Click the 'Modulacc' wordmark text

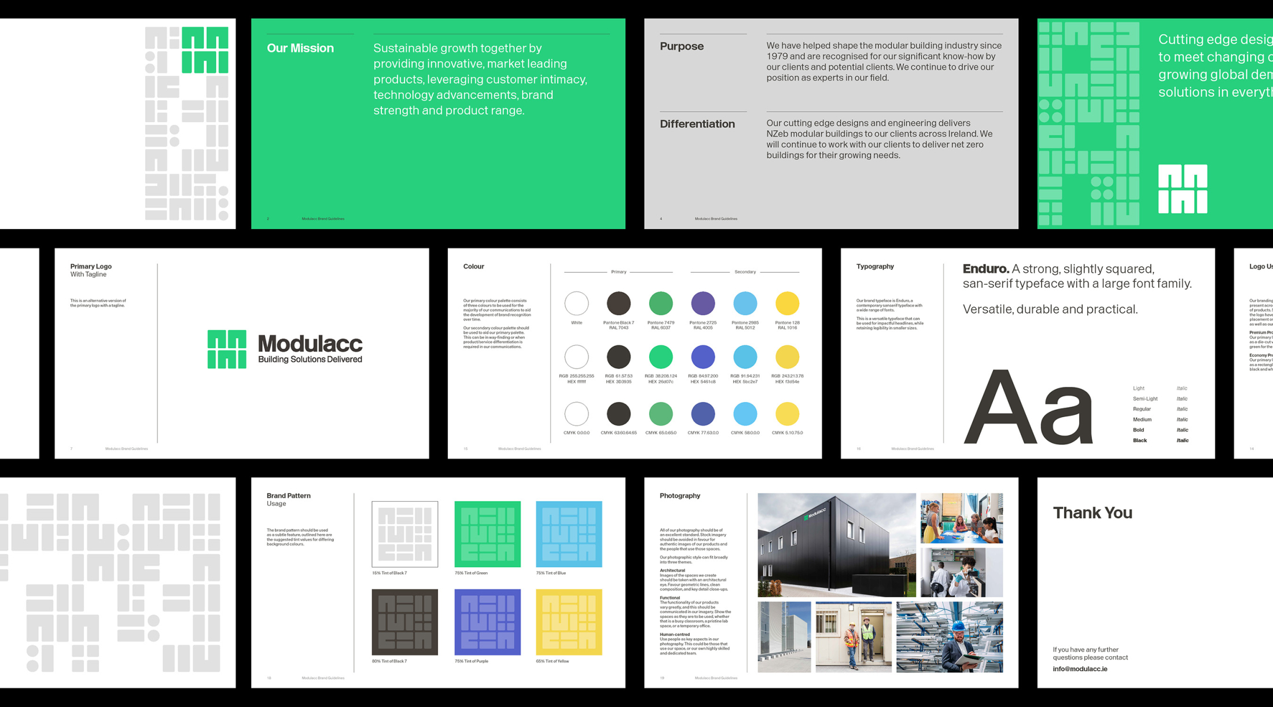[310, 344]
